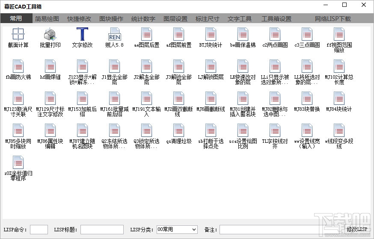This screenshot has width=374, height=239.
Task: Run the MJ161批量减前后缀 script icon
Action: point(115,98)
